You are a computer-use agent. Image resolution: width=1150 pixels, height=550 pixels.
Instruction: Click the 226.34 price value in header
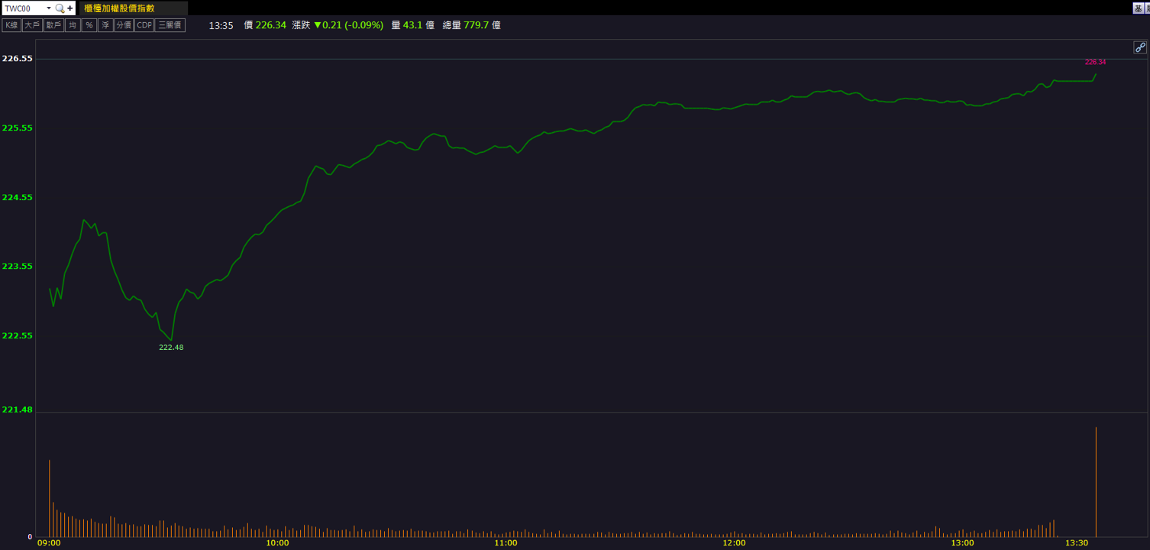pos(270,25)
